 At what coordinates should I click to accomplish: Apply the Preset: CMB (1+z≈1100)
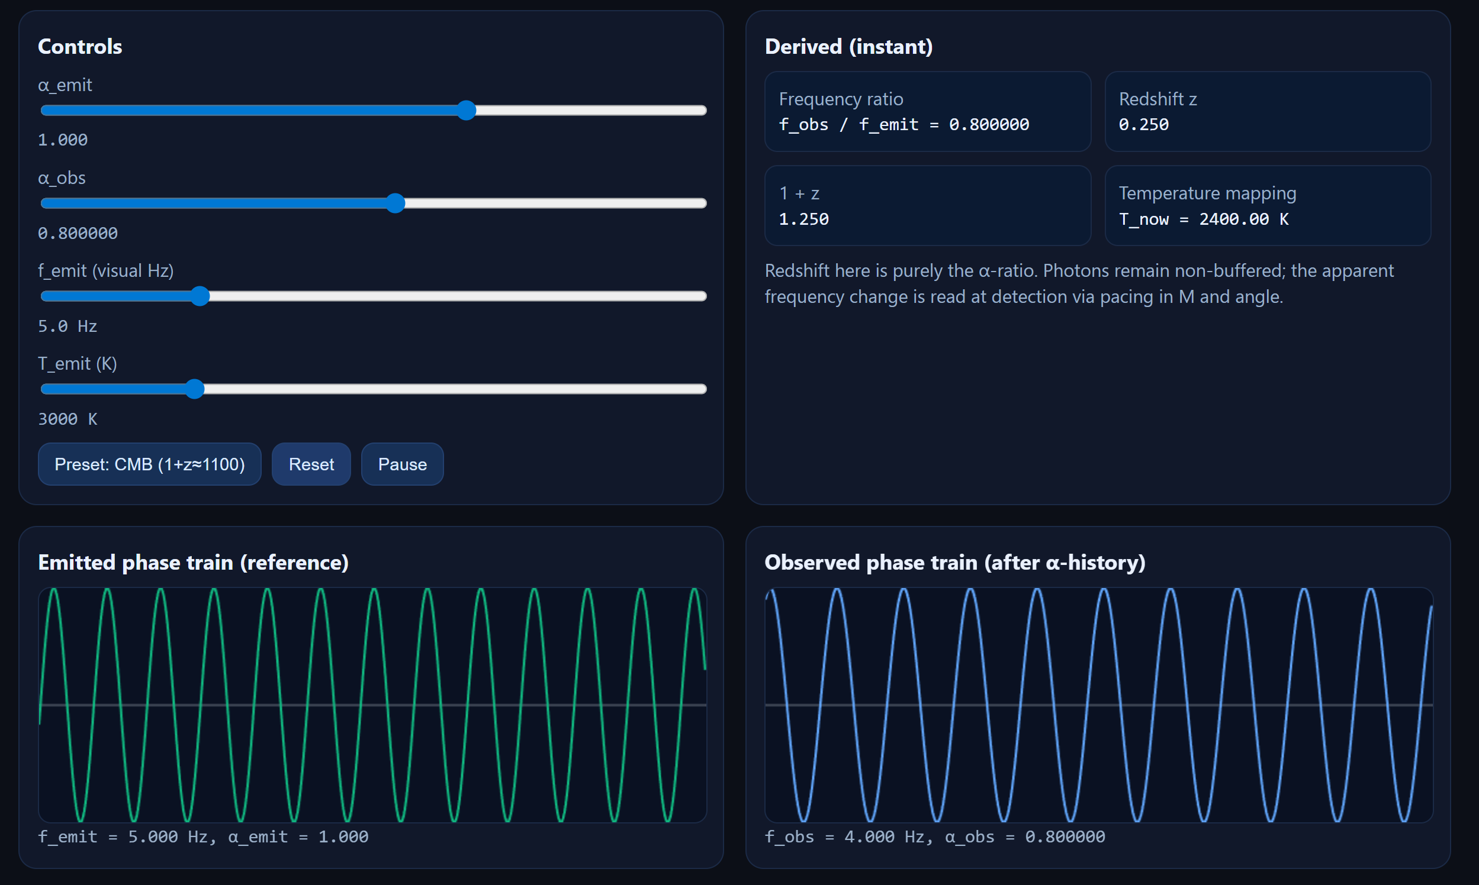coord(149,464)
